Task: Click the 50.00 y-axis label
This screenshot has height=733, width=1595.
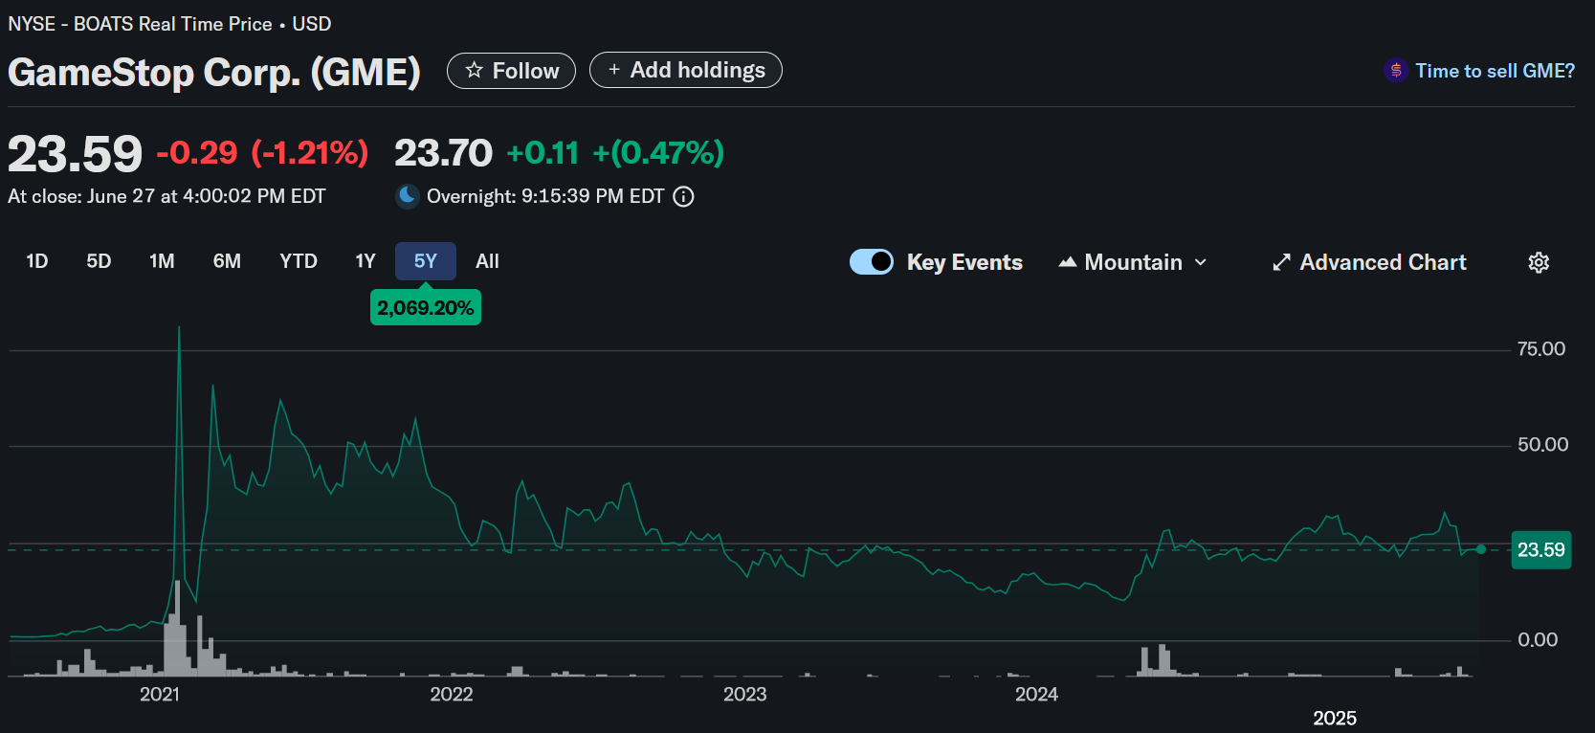Action: [x=1542, y=445]
